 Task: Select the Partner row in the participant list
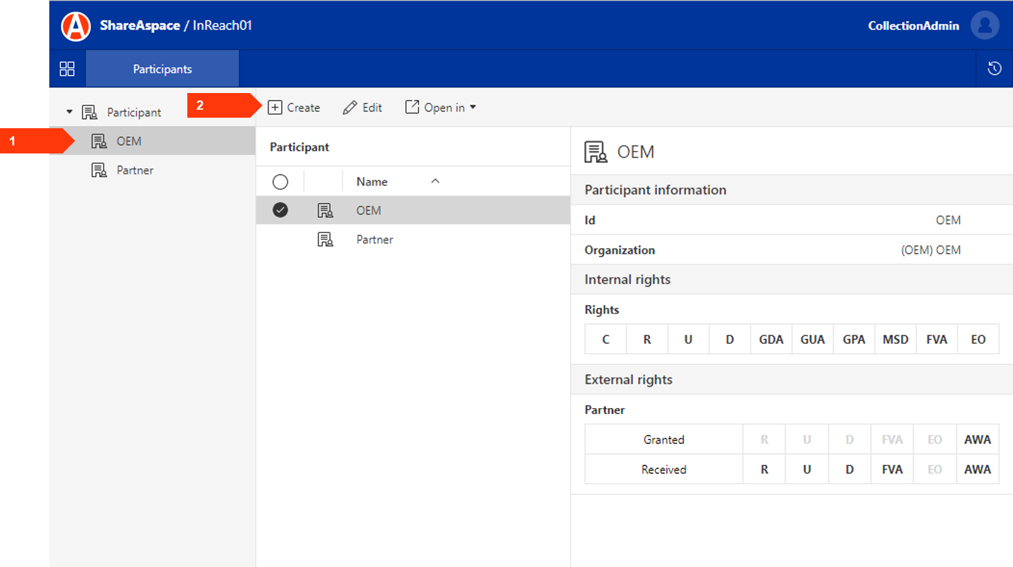pos(375,240)
